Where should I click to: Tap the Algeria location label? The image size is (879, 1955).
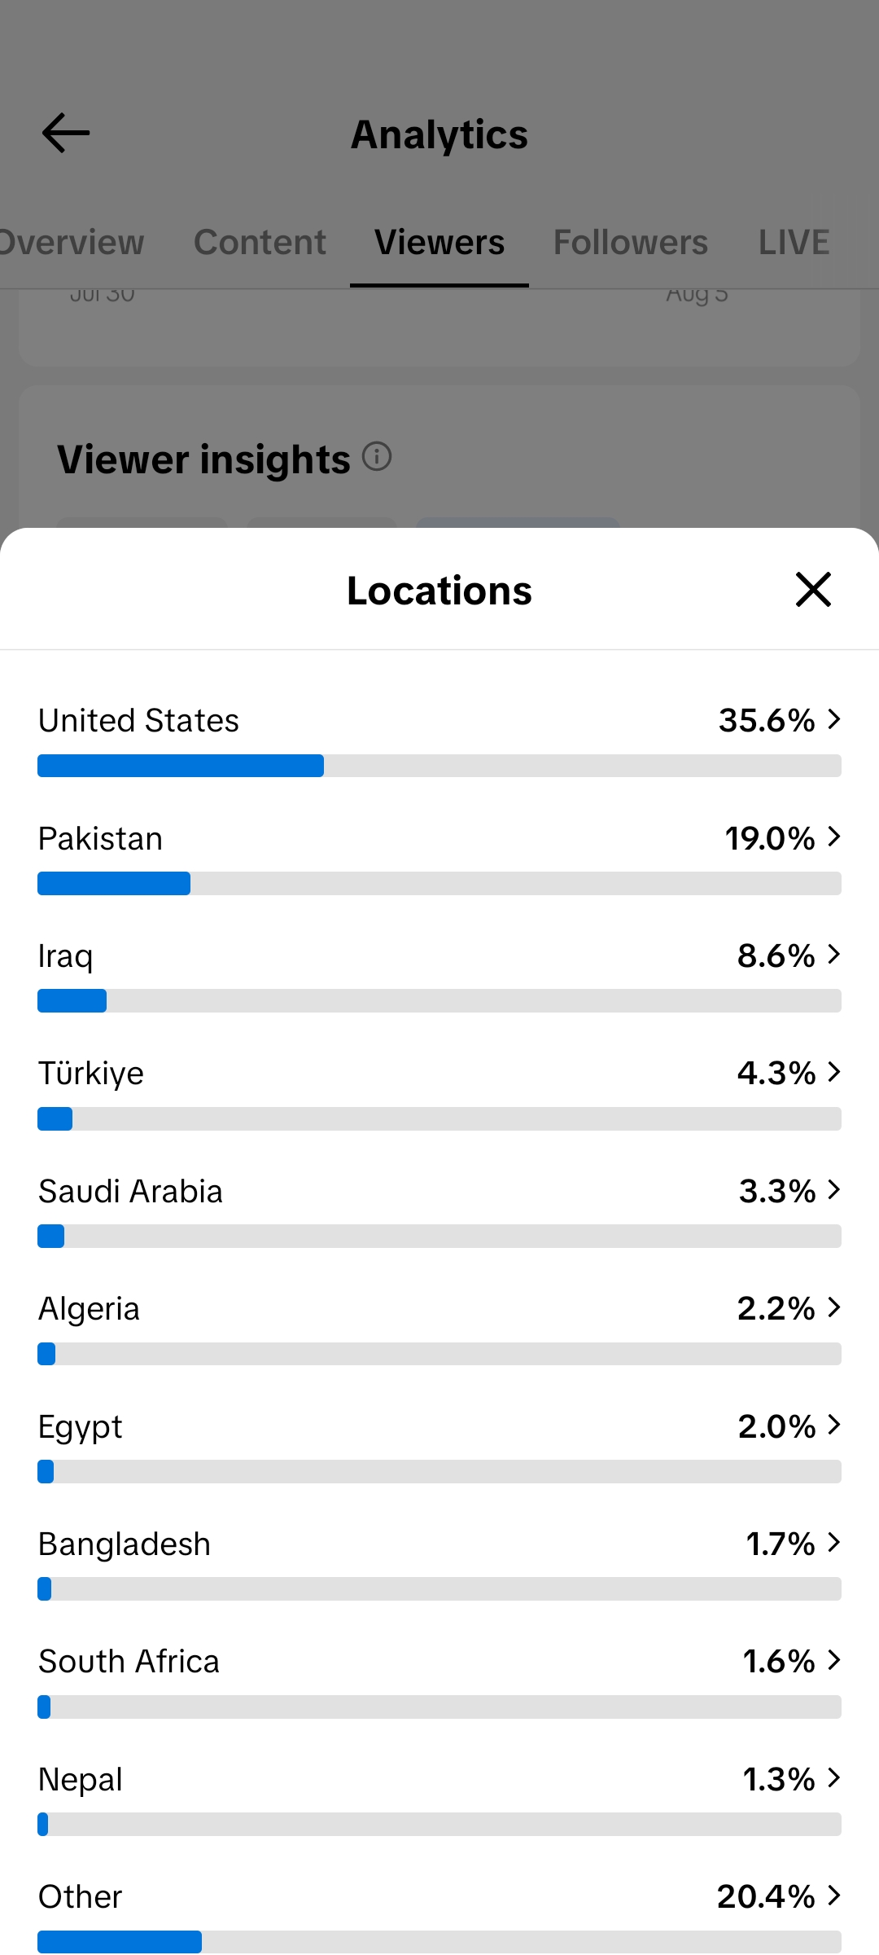tap(90, 1309)
